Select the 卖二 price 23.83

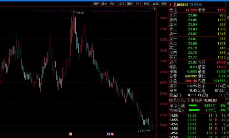[192, 29]
